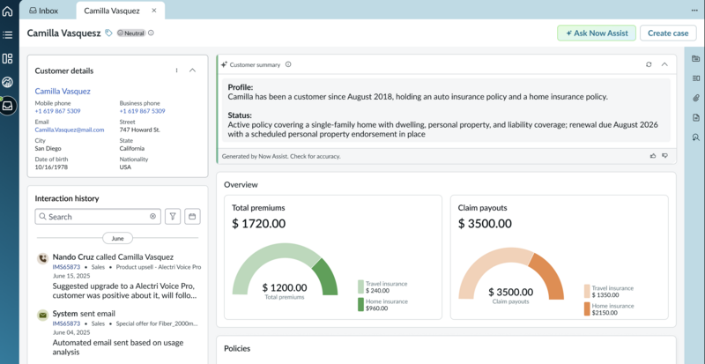705x364 pixels.
Task: Open the Camilla.Vasquez@mail.com email link
Action: coord(70,130)
